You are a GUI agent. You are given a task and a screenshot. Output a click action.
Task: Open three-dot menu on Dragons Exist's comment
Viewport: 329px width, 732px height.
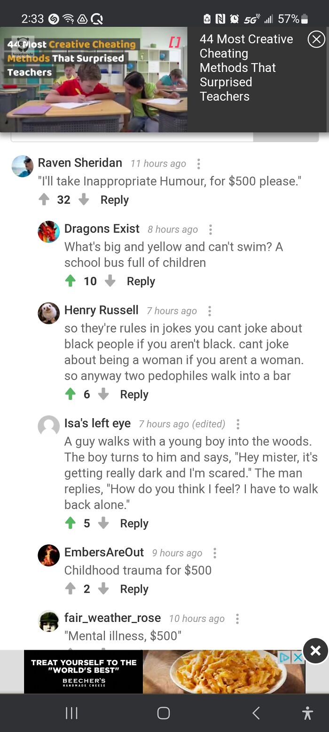(210, 230)
